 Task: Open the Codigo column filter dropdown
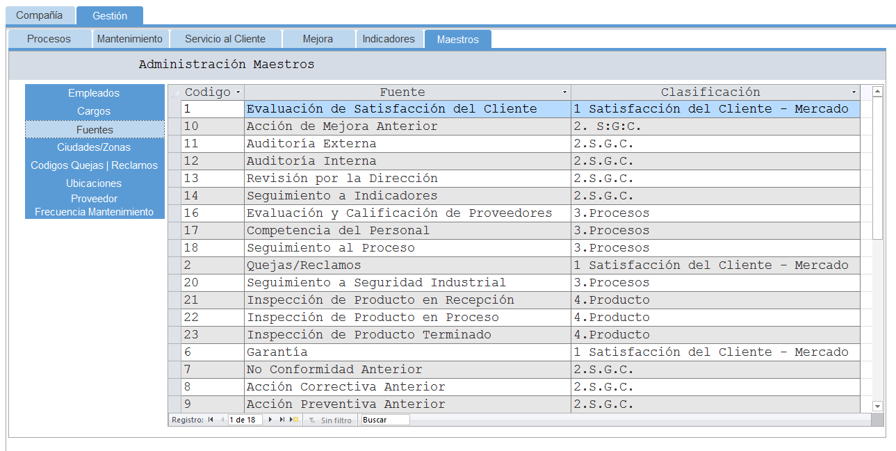point(238,92)
